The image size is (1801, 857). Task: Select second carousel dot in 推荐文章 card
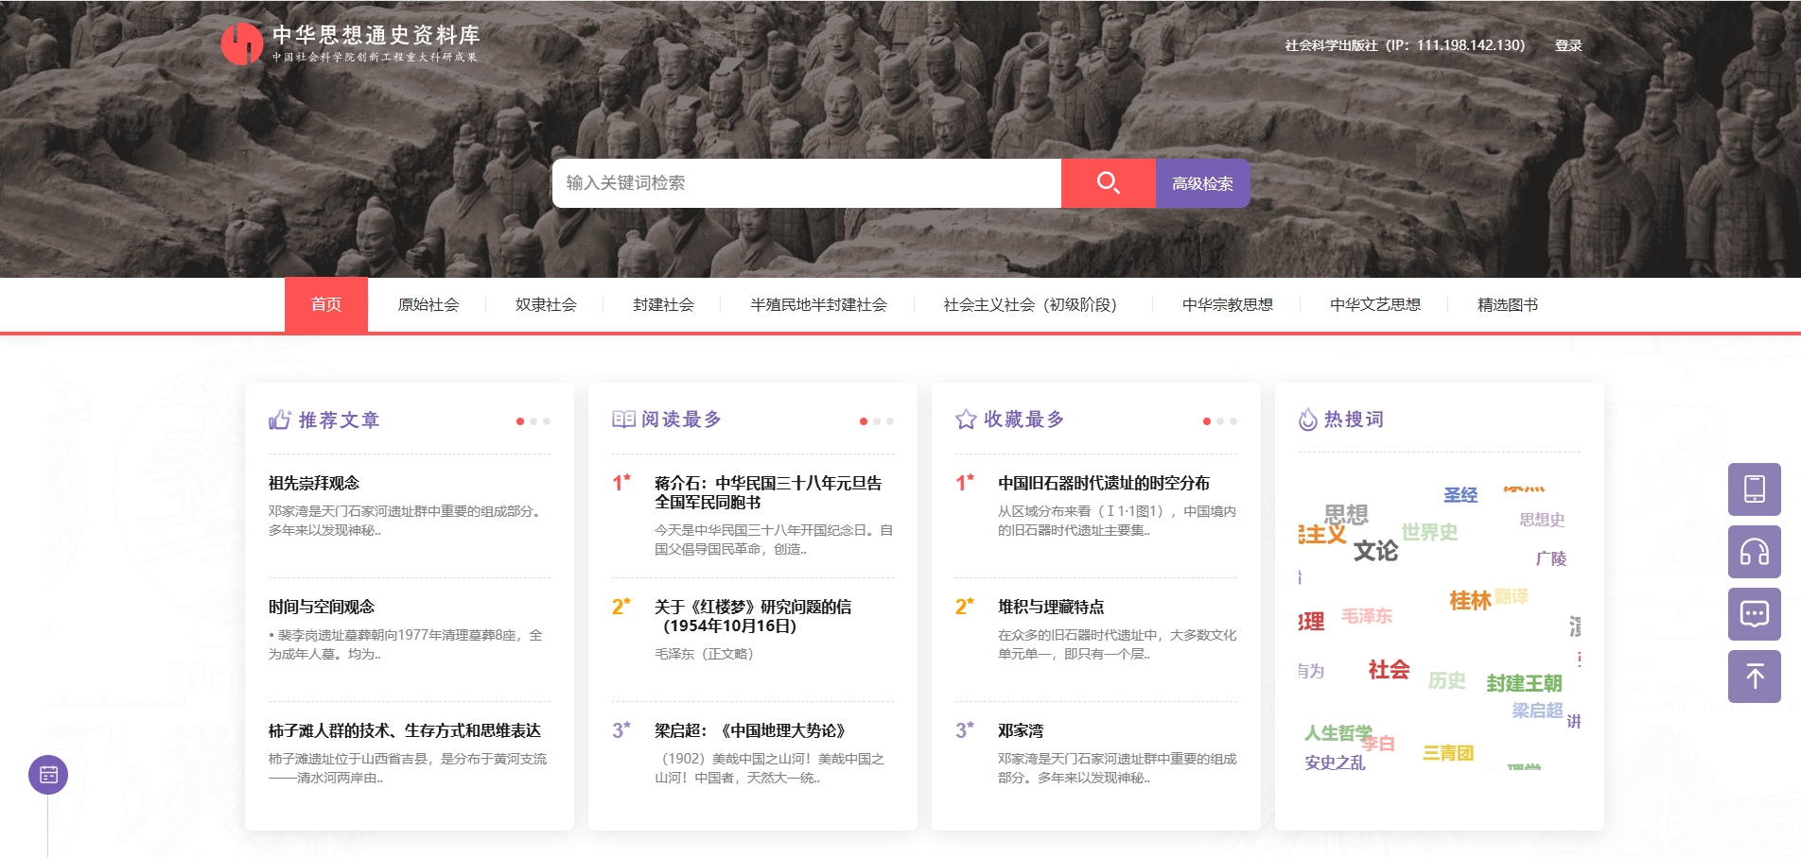click(533, 421)
